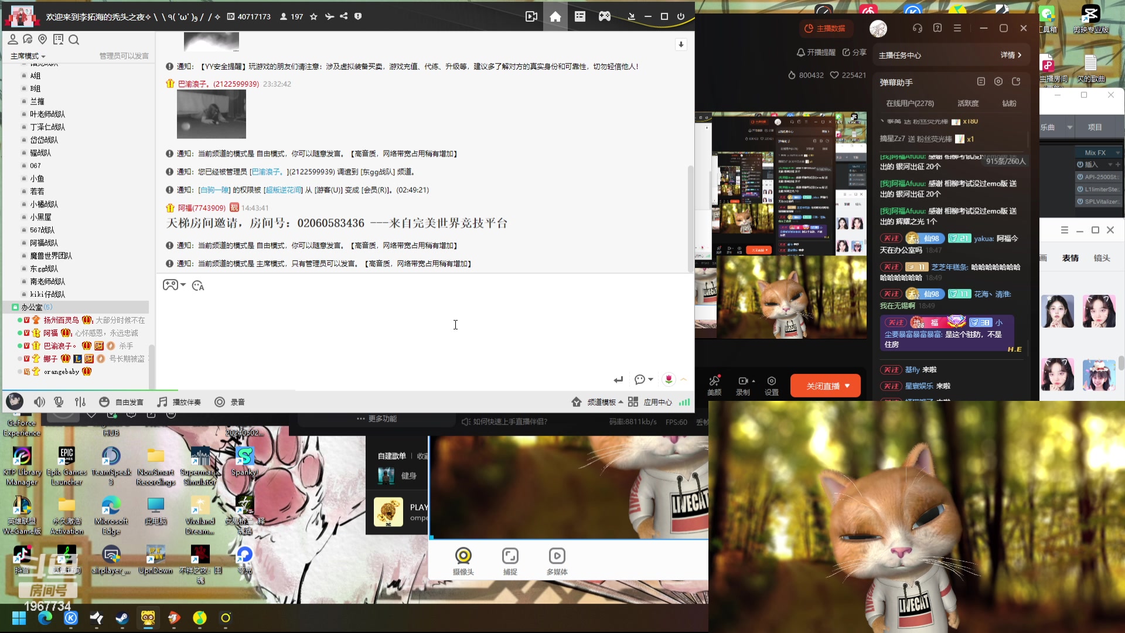This screenshot has width=1125, height=633.
Task: Open the equalizer mixer icon in YY bottom bar
Action: [80, 402]
